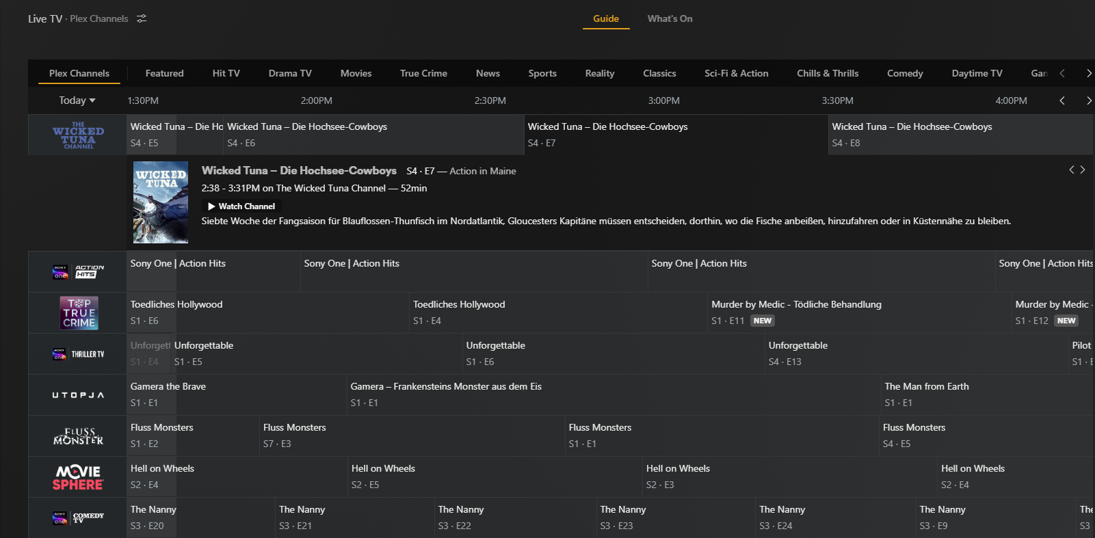Screen dimensions: 1095x538
Task: Click the Plex Channels label beside Live TV
Action: 99,19
